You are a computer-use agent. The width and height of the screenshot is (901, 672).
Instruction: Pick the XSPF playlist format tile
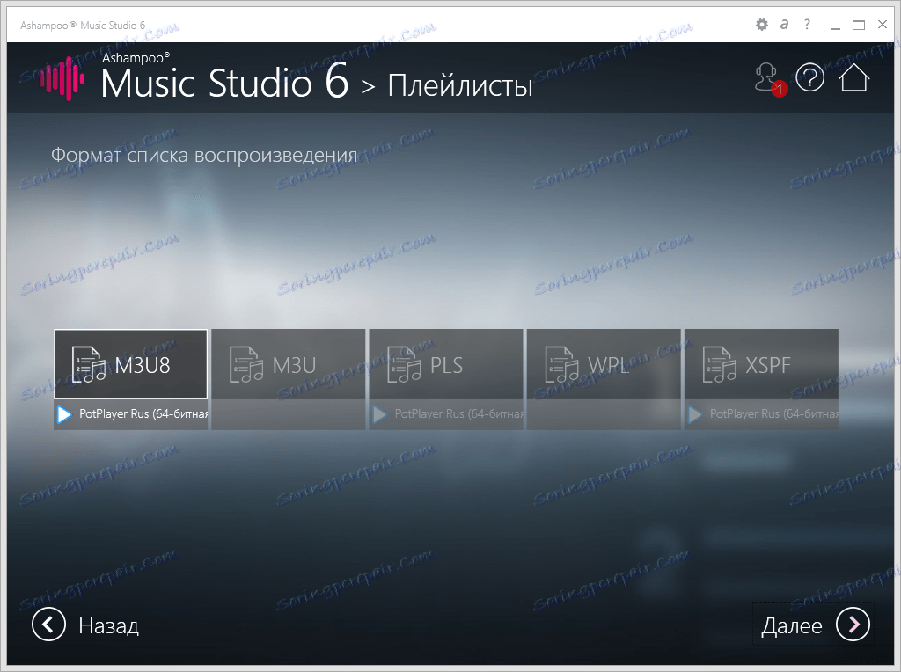tap(761, 364)
